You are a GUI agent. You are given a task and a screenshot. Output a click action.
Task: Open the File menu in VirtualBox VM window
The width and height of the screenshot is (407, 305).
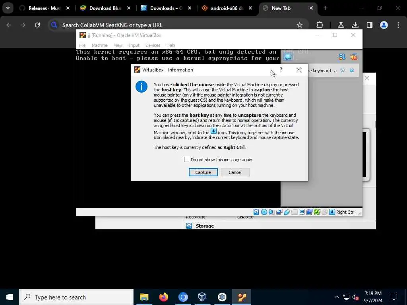(x=82, y=45)
